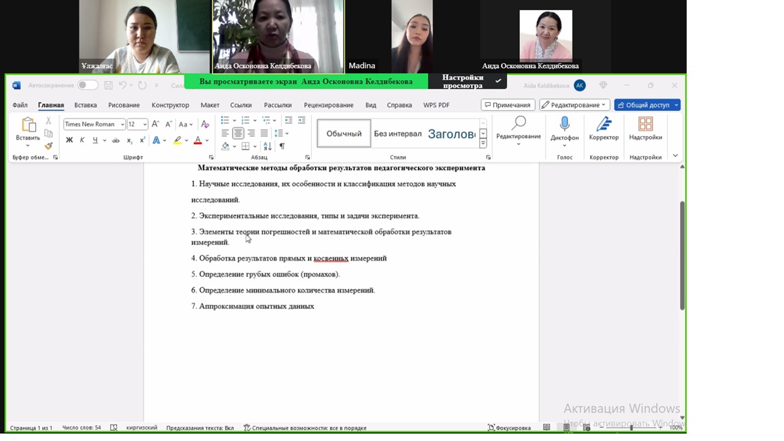
Task: Toggle strikethrough text formatting
Action: tap(116, 140)
